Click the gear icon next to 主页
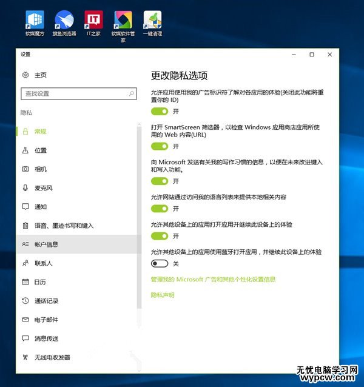The height and width of the screenshot is (387, 364). click(25, 75)
